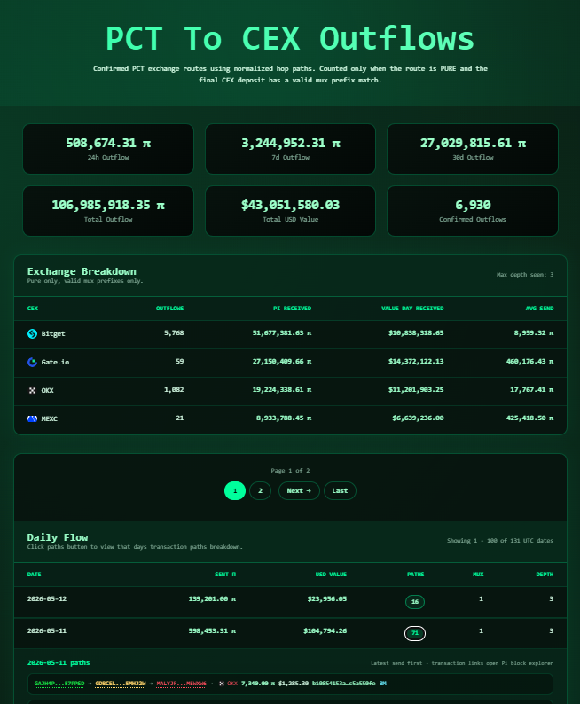Click the Confirmed Outflows stat card
The image size is (580, 704).
tap(473, 210)
